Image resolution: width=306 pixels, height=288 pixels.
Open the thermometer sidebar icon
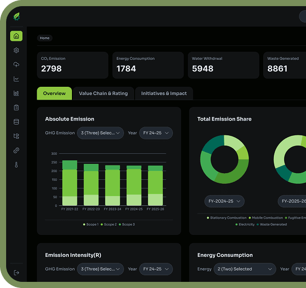point(16,165)
